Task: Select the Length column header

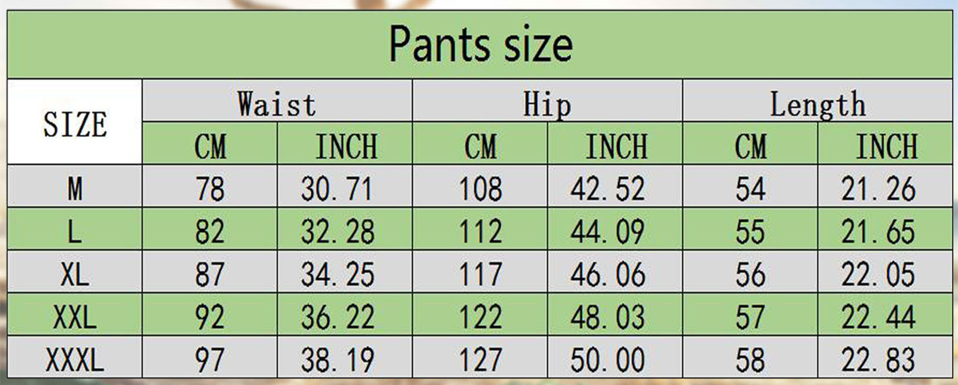Action: click(817, 104)
